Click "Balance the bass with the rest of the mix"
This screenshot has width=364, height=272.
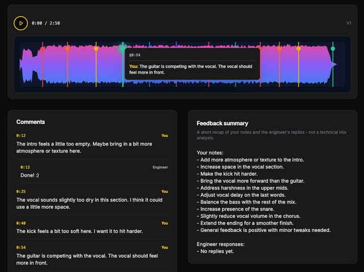pyautogui.click(x=246, y=202)
